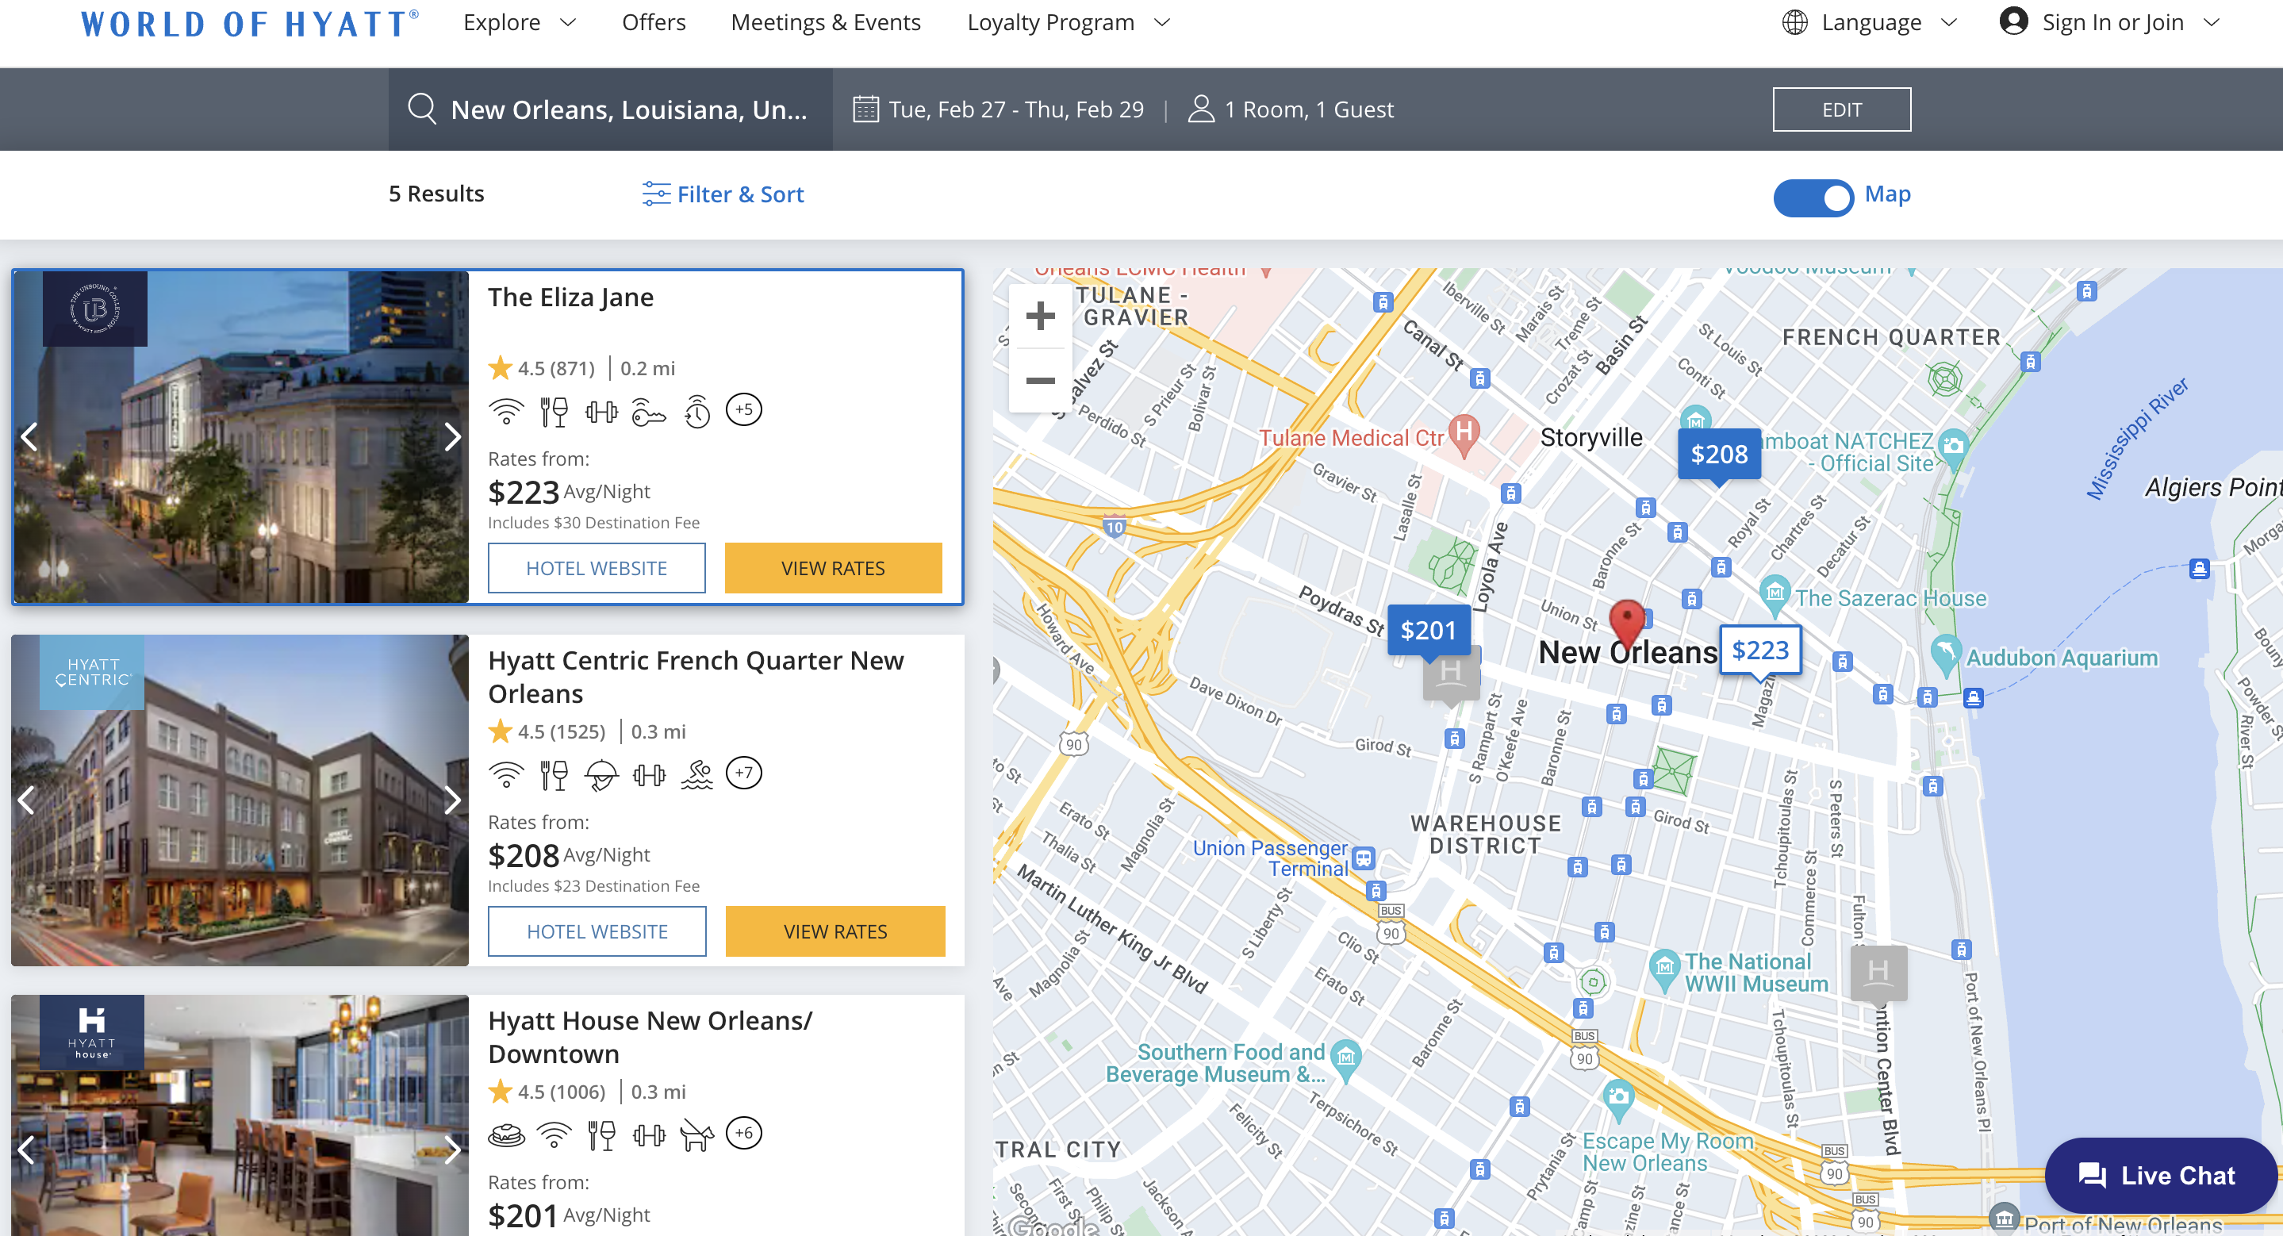The width and height of the screenshot is (2283, 1236).
Task: Click the New Orleans destination search field
Action: point(611,109)
